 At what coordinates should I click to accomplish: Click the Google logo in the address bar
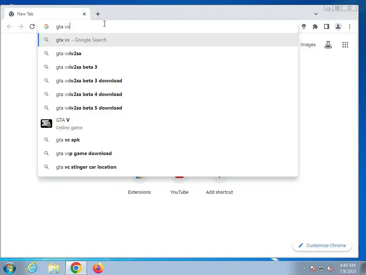[x=46, y=26]
